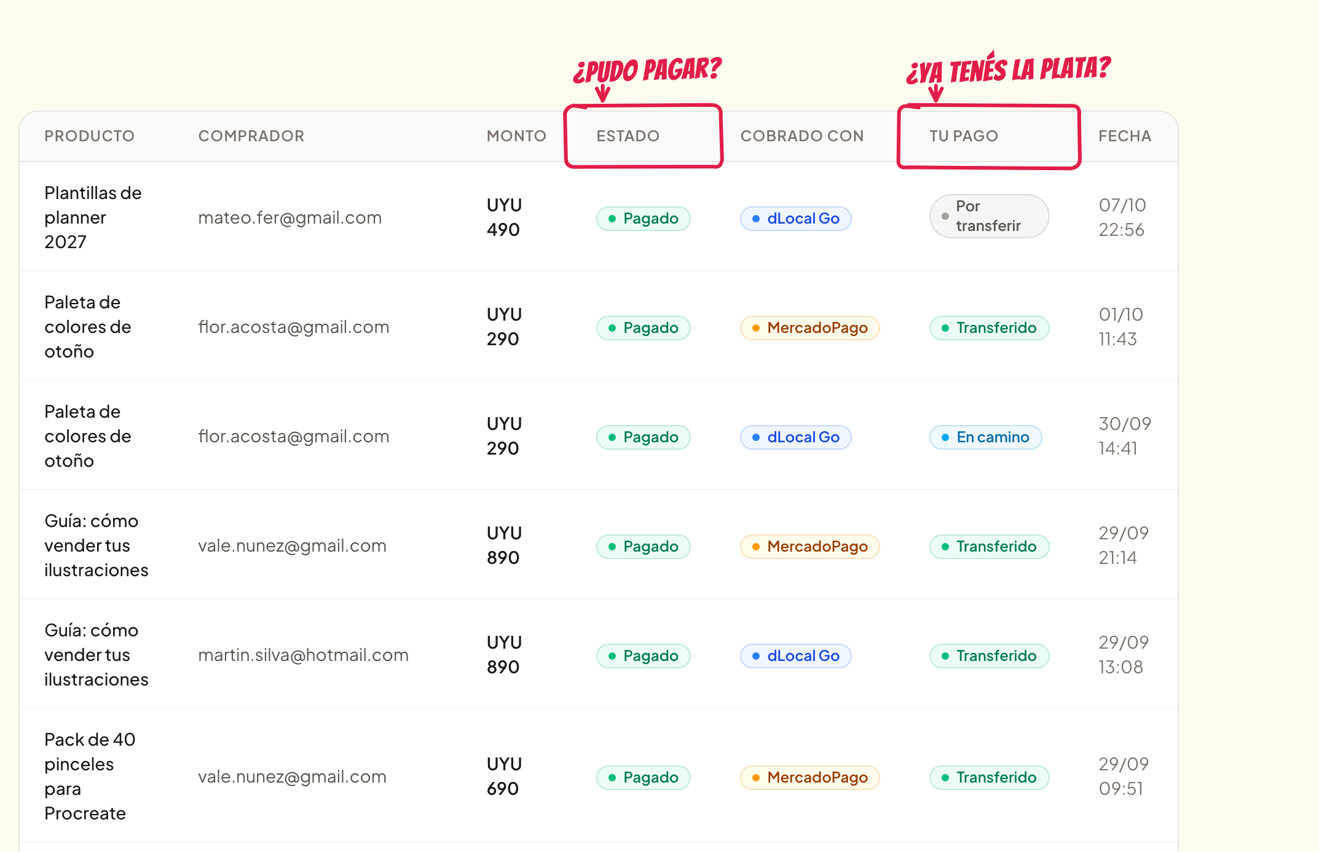This screenshot has height=852, width=1319.
Task: Click the Pagado badge dated 30/09 14:41
Action: click(x=643, y=437)
